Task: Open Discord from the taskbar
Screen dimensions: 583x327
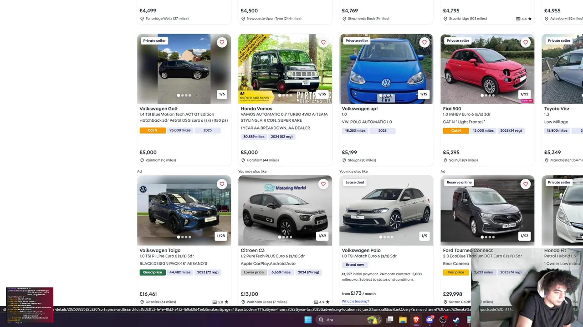Action: pos(430,320)
